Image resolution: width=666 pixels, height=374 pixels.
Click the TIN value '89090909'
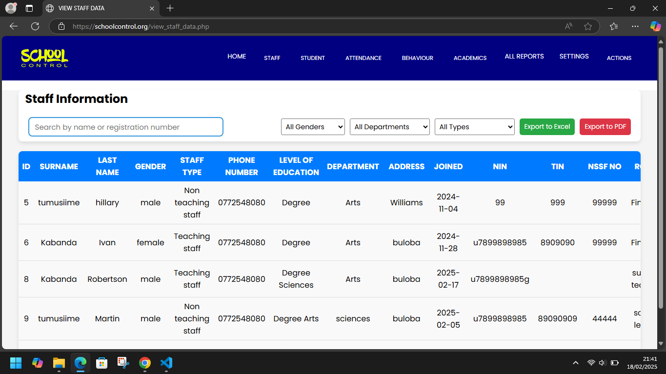click(558, 318)
